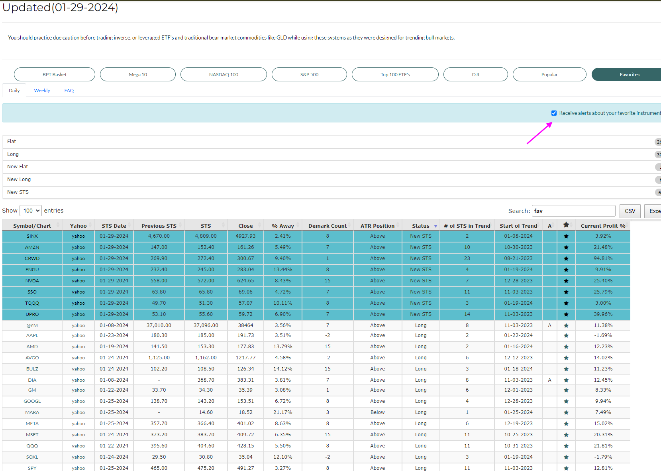Screen dimensions: 661x471
Task: Click the star icon for the AAPL row
Action: point(566,335)
